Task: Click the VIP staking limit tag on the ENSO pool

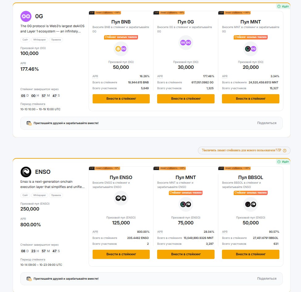Action: [x=105, y=168]
